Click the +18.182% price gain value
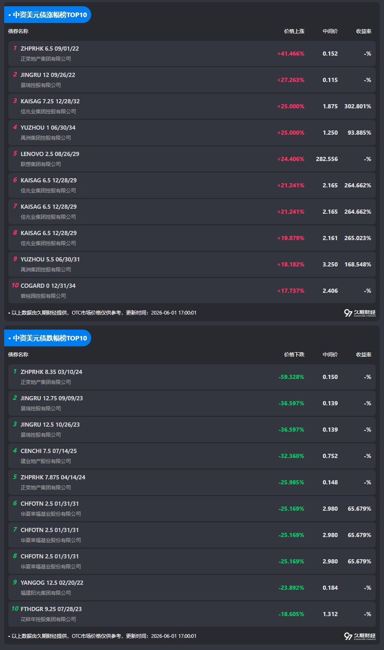 (x=291, y=265)
